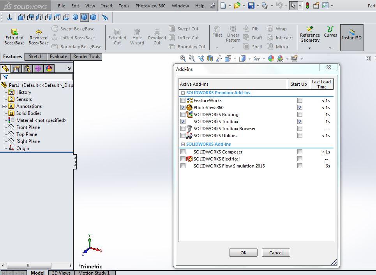376x275 pixels.
Task: Toggle SOLIDWORKS Utilities Start Up checkbox
Action: (x=300, y=135)
